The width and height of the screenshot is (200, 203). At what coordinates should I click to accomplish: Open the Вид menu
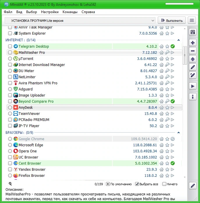tap(19, 12)
